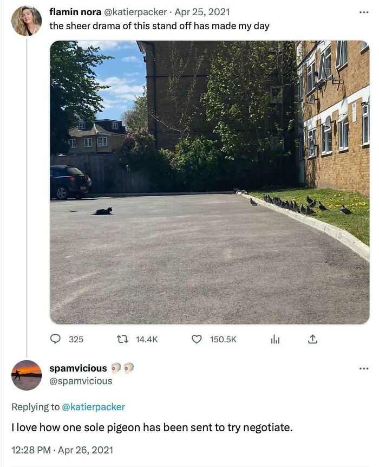Follow the Replying to @katierpacker mention
The width and height of the screenshot is (379, 467).
click(93, 407)
